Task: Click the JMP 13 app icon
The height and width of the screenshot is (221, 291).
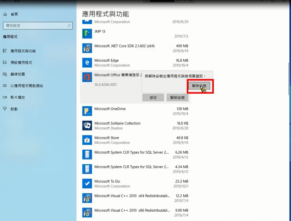Action: (87, 33)
